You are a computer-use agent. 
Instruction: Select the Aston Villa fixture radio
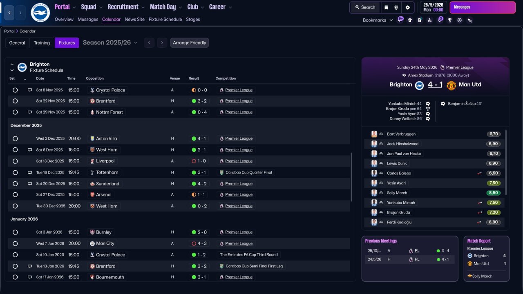click(15, 138)
